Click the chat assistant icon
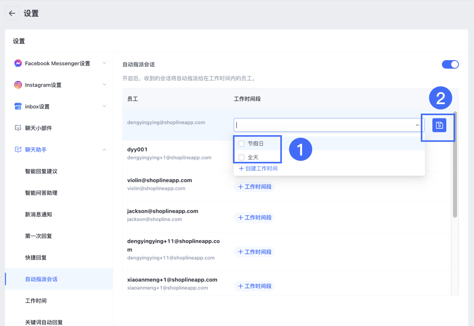474x326 pixels. pos(18,150)
